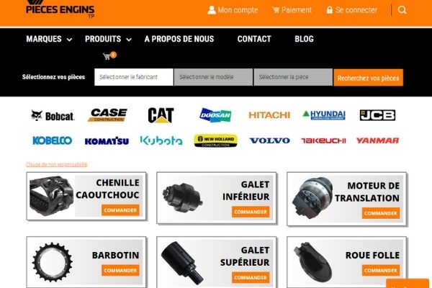
Task: Open Sélectionner le fabricant dropdown
Action: pos(134,77)
